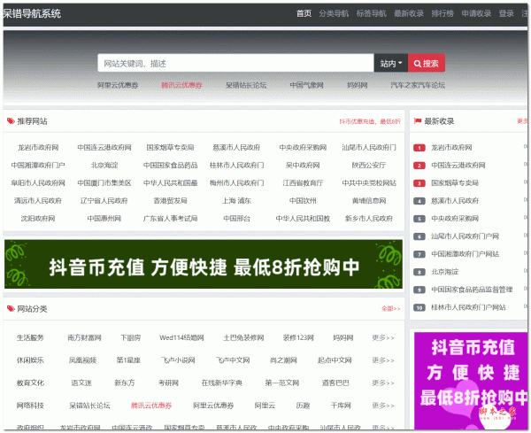Open the 汽车之家汽车论坛 hot link
Viewport: 531px width, 433px height.
[x=418, y=85]
